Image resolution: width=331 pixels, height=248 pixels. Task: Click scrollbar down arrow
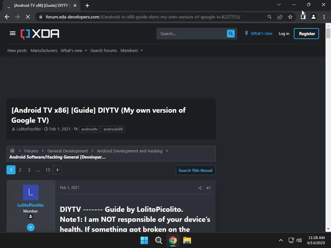tap(328, 229)
